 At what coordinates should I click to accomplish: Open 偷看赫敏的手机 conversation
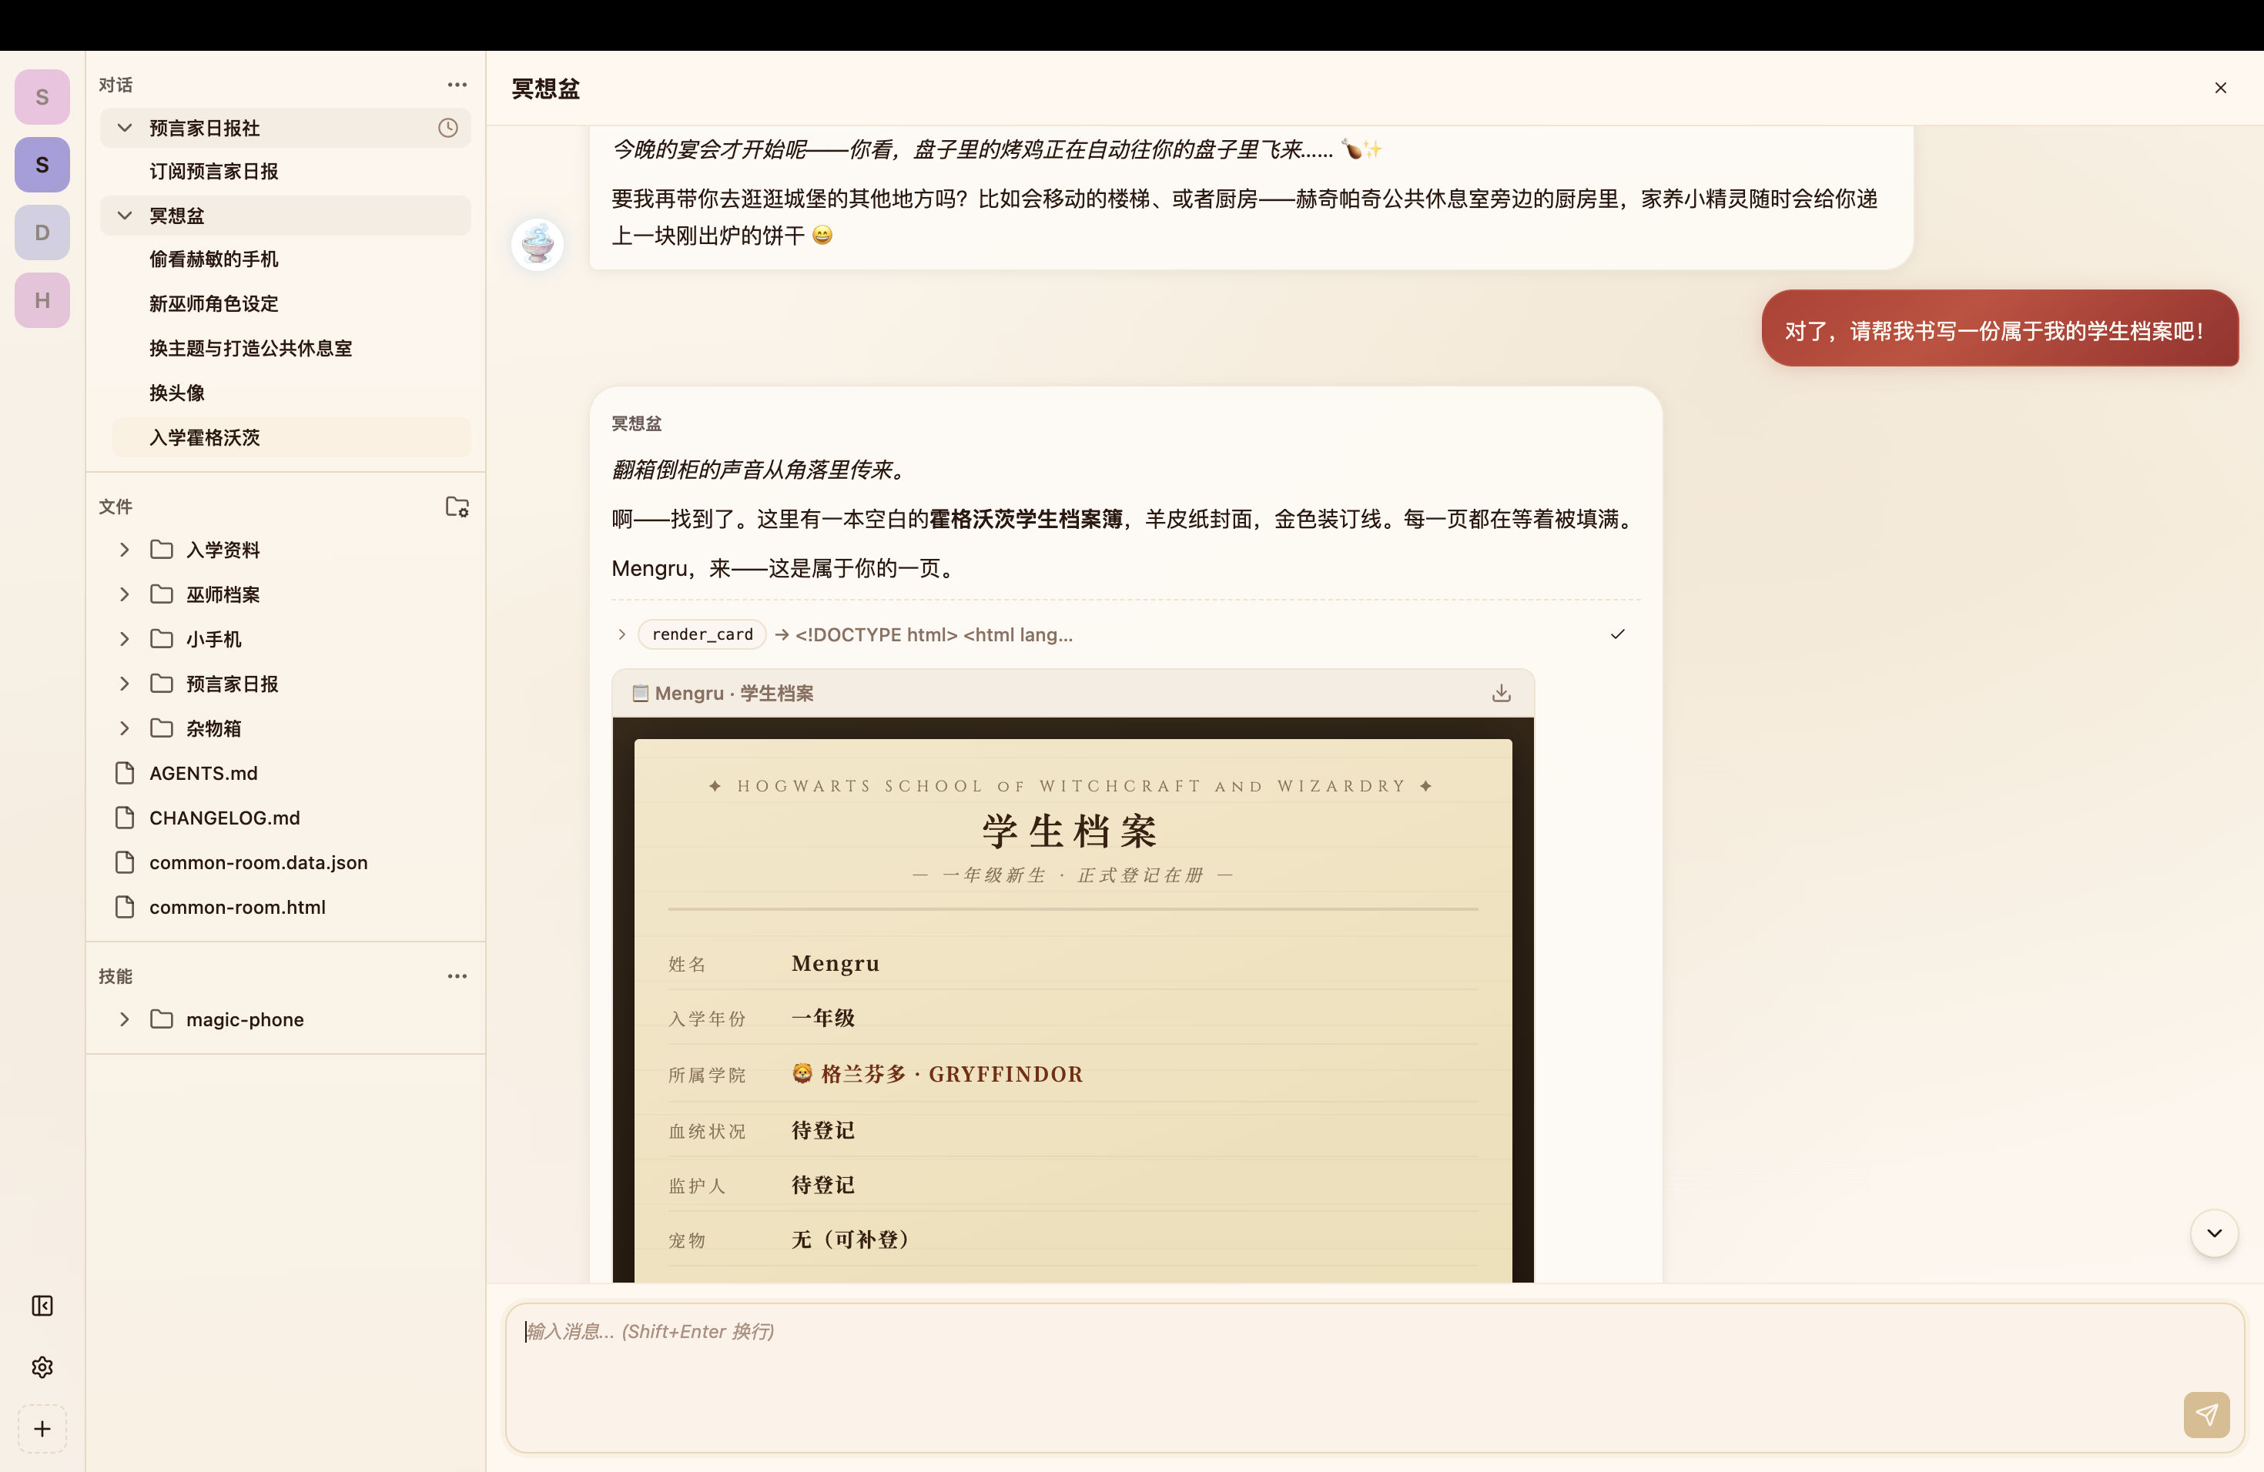[291, 259]
